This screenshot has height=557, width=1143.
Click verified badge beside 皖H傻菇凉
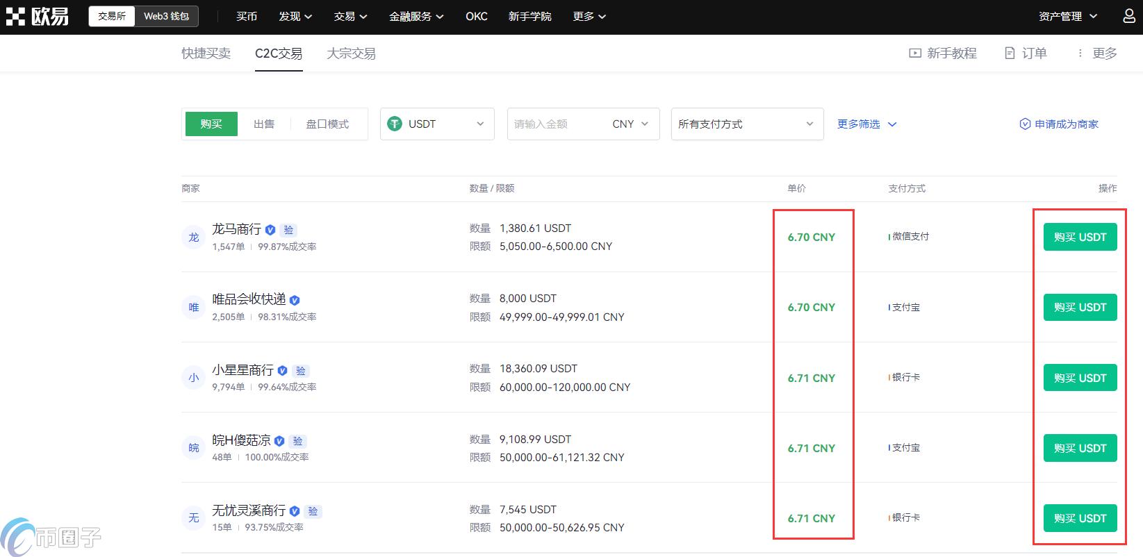pyautogui.click(x=279, y=441)
